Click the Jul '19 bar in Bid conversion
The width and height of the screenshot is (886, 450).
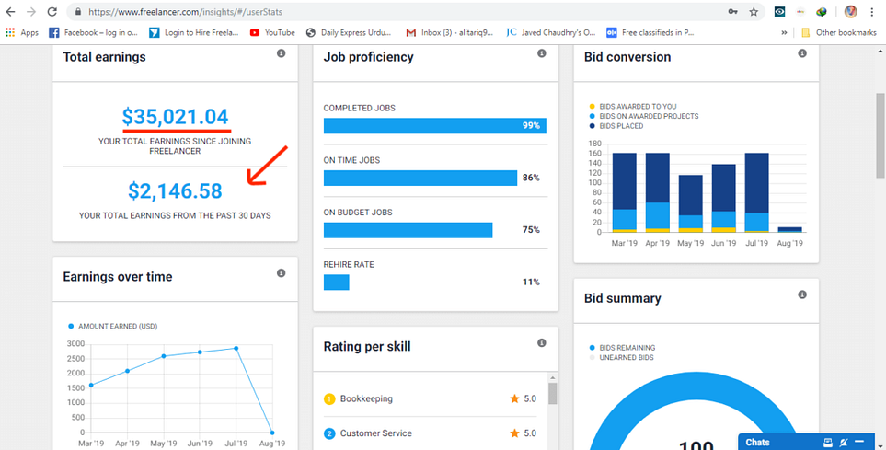(x=756, y=192)
